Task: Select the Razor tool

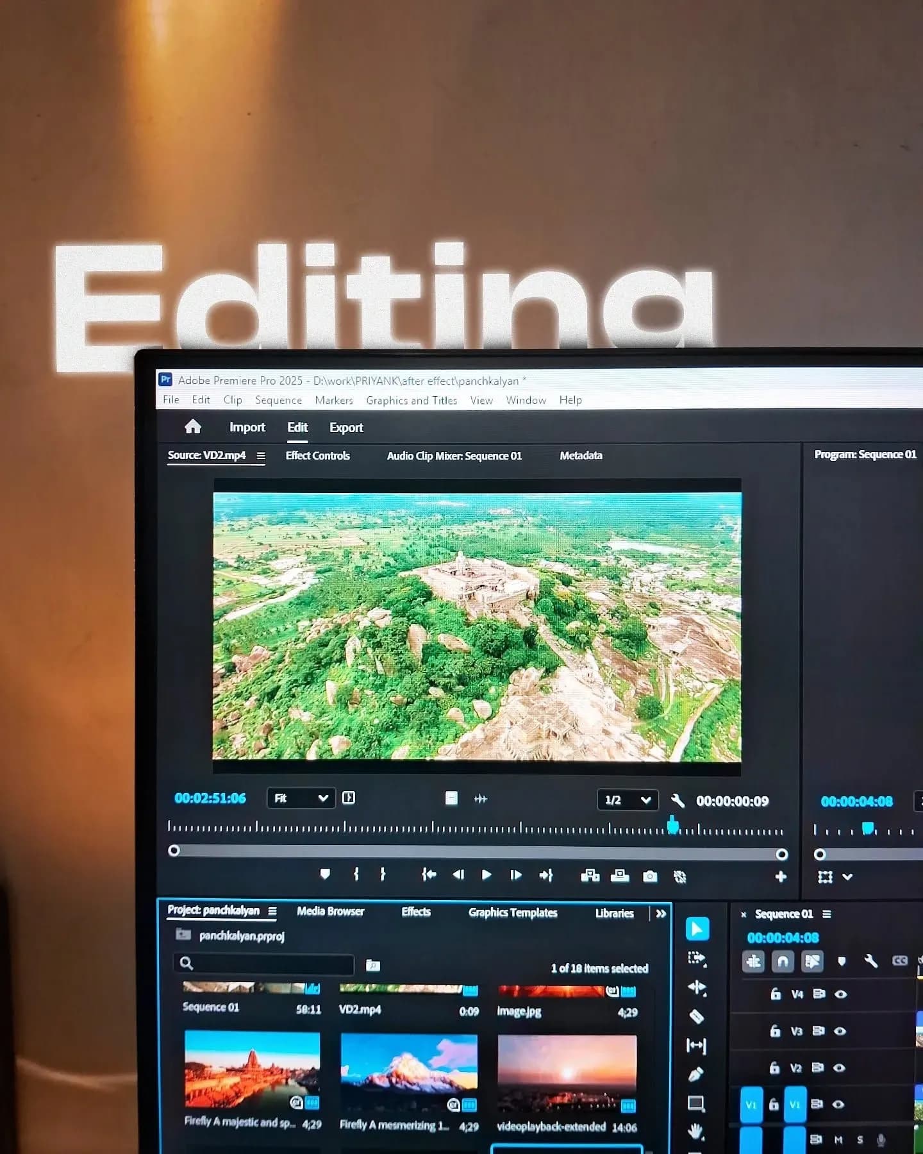Action: (x=697, y=1016)
